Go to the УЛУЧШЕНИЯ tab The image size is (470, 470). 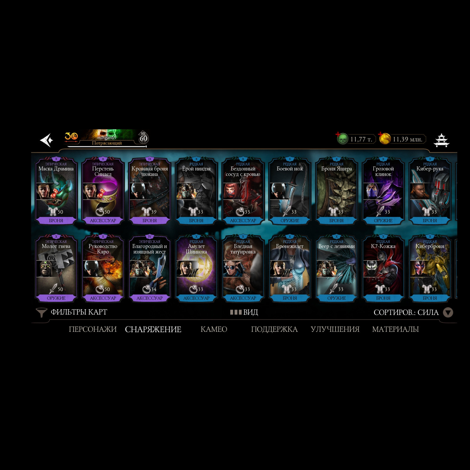pyautogui.click(x=335, y=329)
